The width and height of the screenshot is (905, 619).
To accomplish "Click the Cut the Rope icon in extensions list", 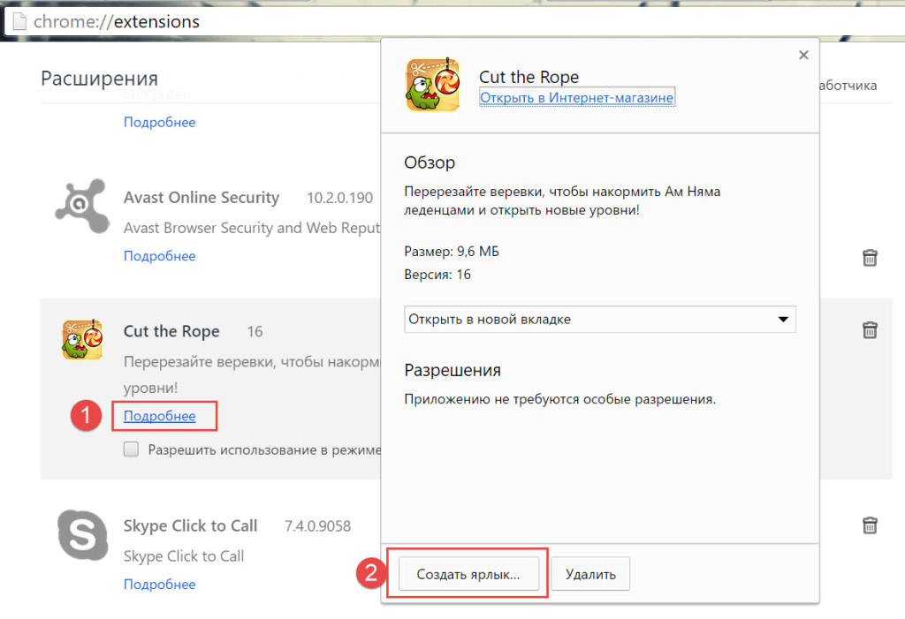I will [x=82, y=339].
